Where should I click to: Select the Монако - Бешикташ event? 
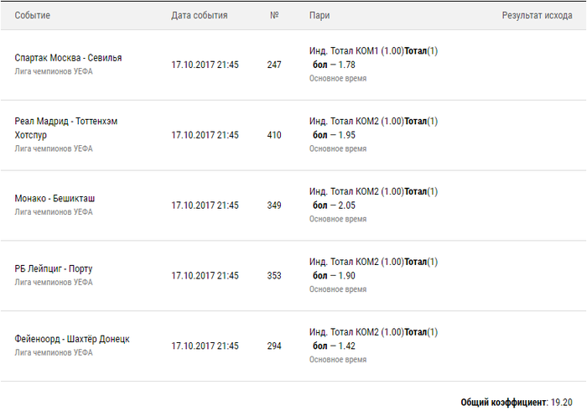[55, 199]
